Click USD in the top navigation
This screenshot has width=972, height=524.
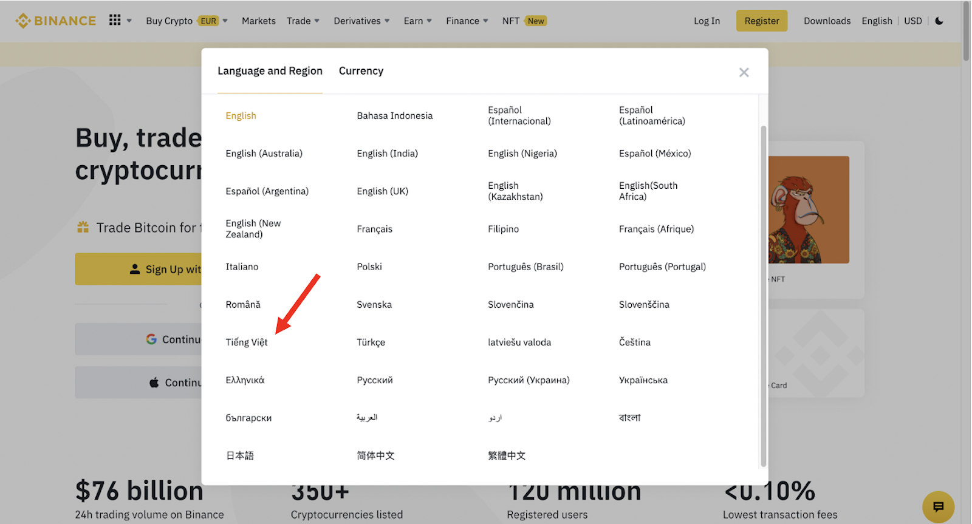[912, 21]
